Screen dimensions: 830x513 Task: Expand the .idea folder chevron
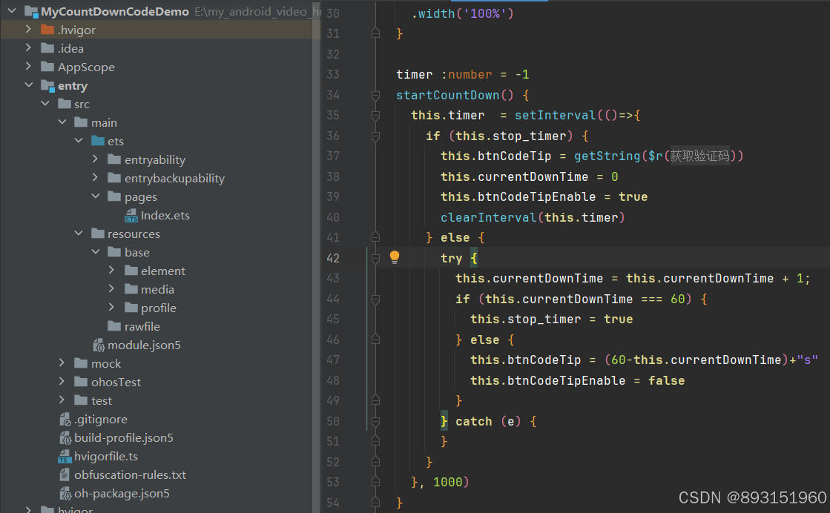(x=29, y=47)
